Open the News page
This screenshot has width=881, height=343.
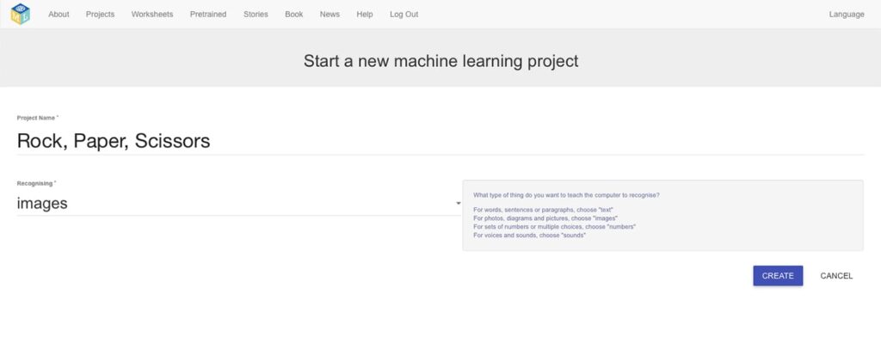(330, 15)
